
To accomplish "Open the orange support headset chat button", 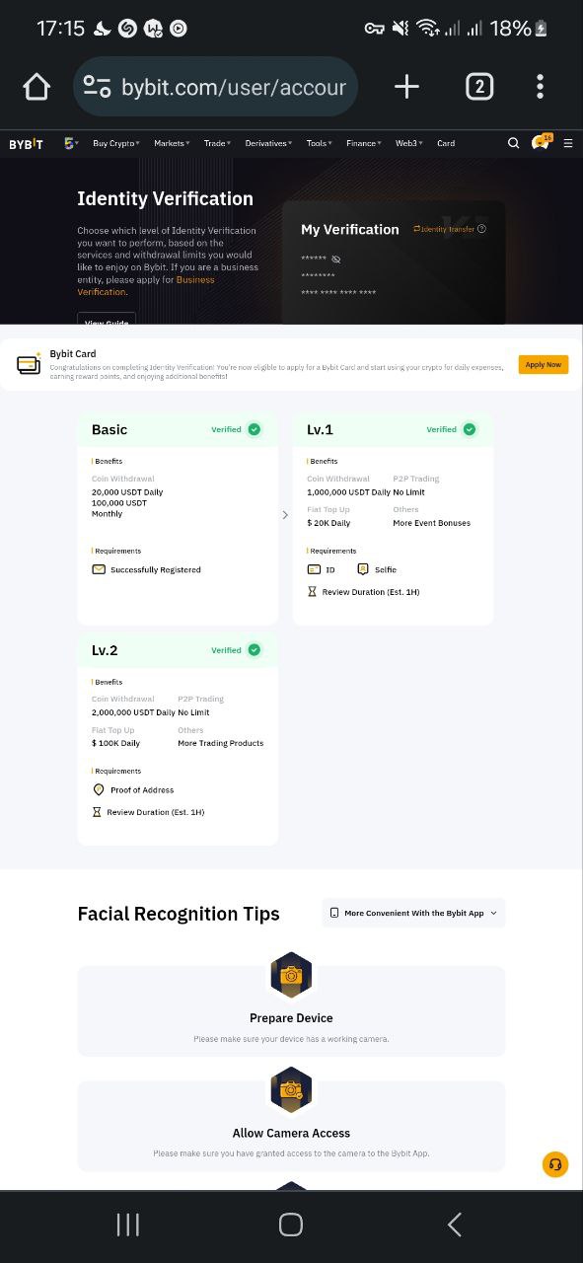I will click(555, 1164).
